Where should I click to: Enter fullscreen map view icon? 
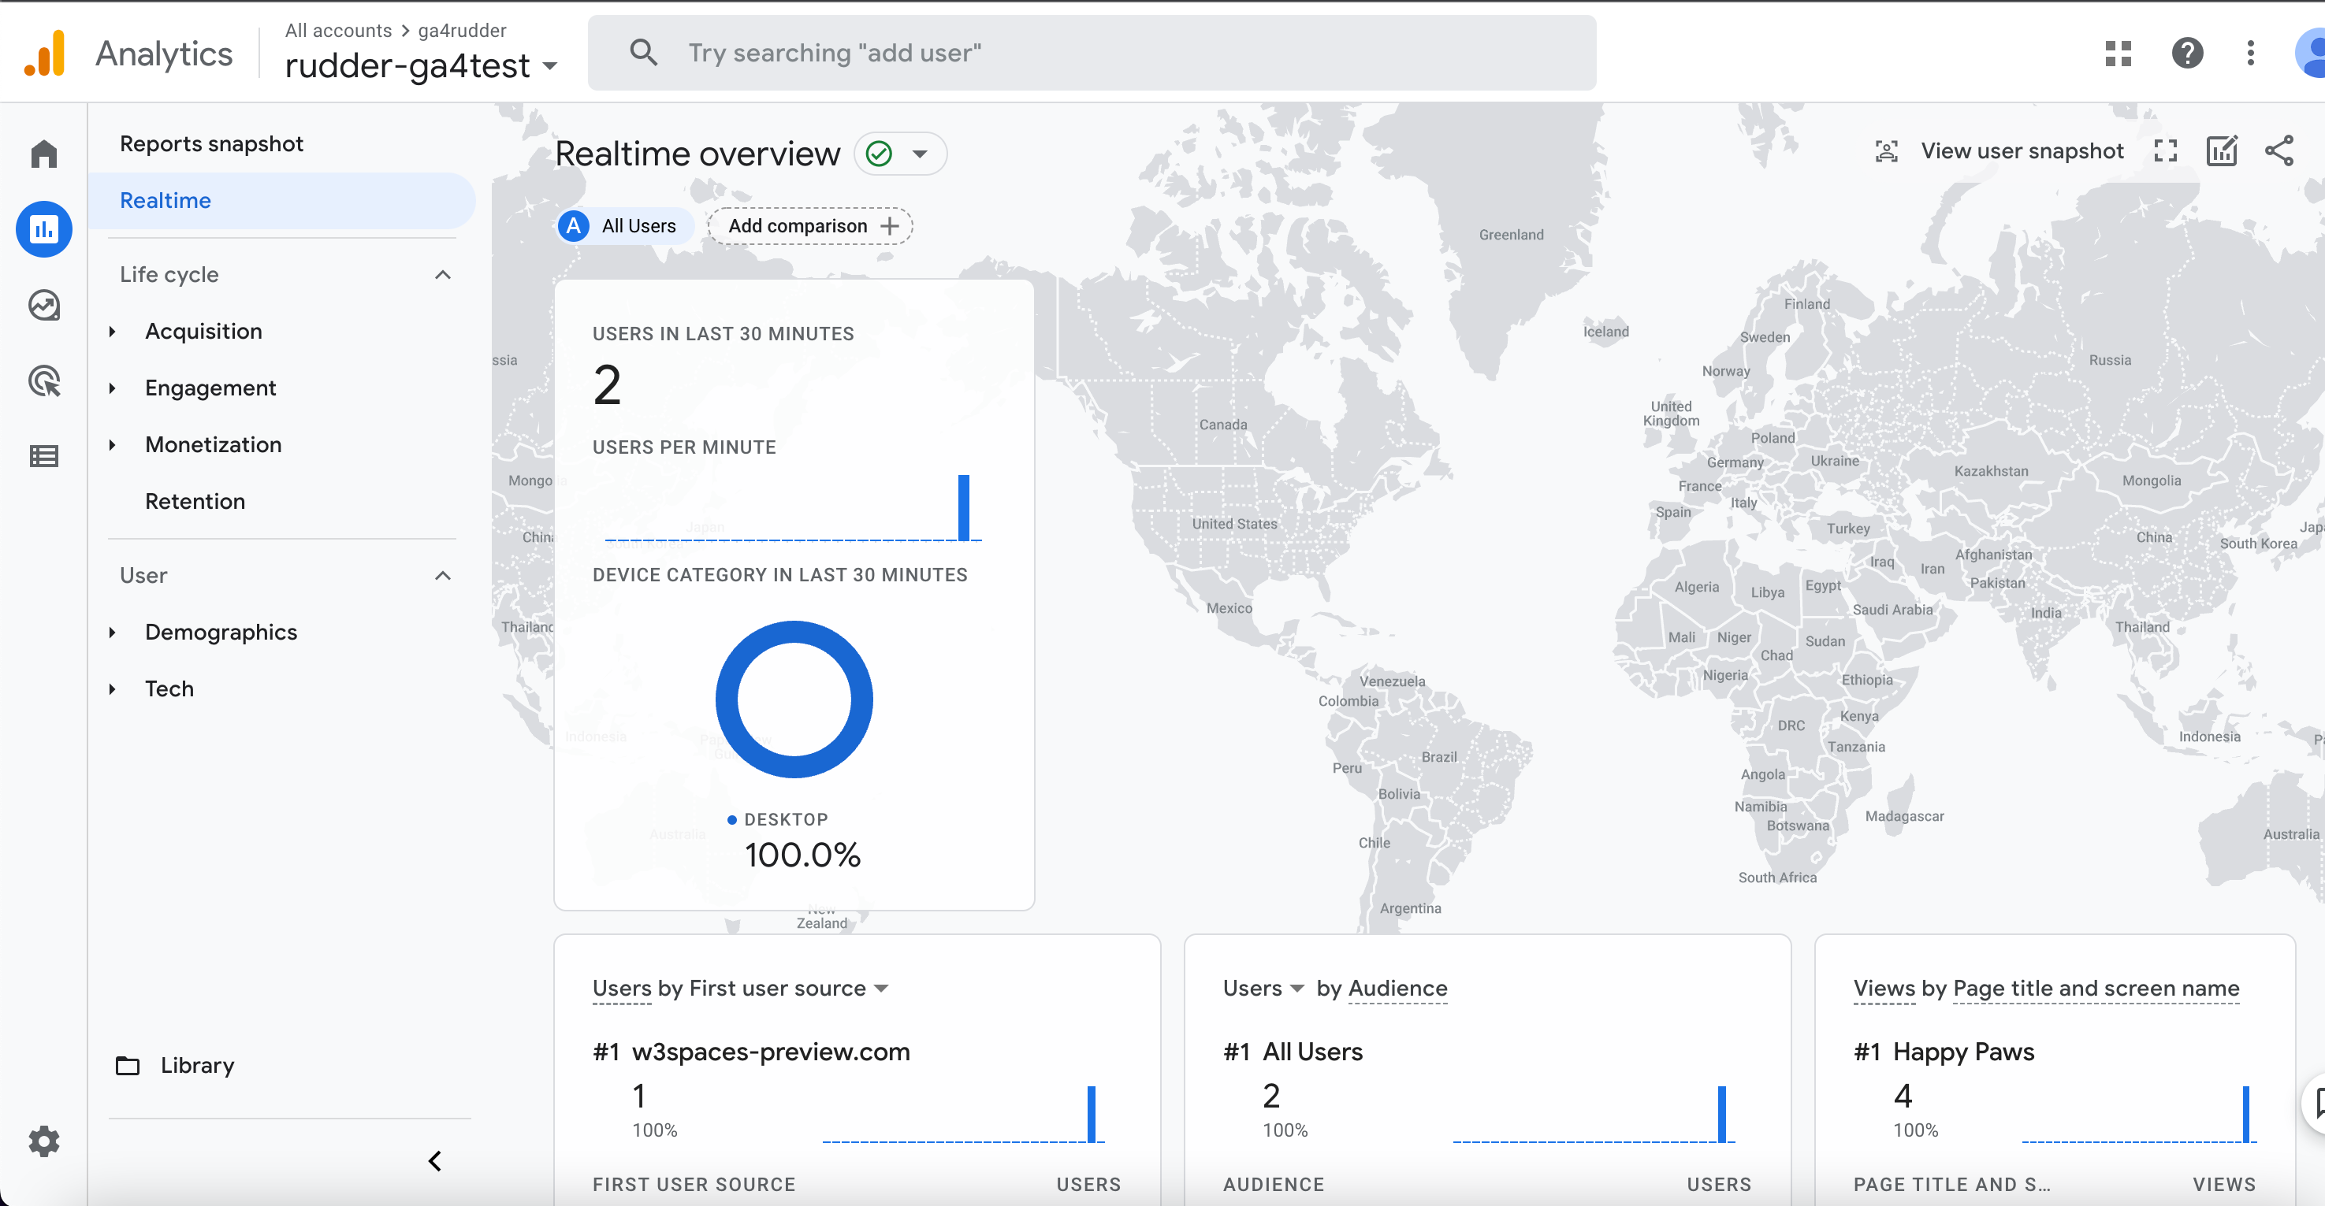point(2165,150)
